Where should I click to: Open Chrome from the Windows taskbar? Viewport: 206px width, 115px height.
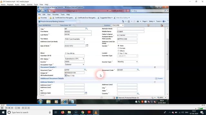[x=82, y=112]
